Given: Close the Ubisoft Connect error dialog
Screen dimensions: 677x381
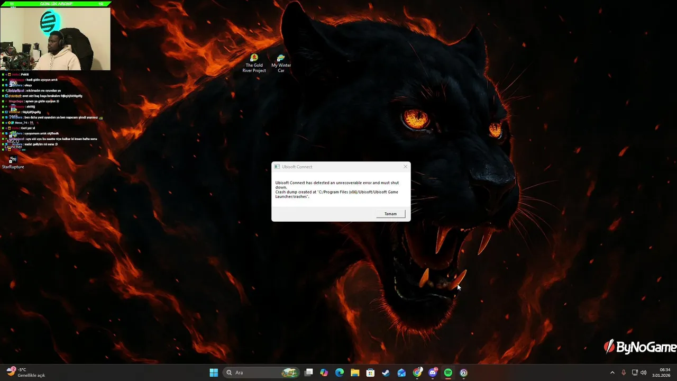Looking at the screenshot, I should click(x=406, y=167).
